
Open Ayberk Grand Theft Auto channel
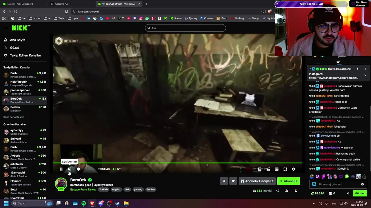(25, 157)
